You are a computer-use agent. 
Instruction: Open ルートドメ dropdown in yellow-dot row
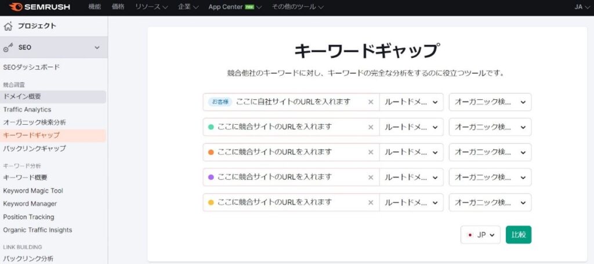pyautogui.click(x=411, y=202)
